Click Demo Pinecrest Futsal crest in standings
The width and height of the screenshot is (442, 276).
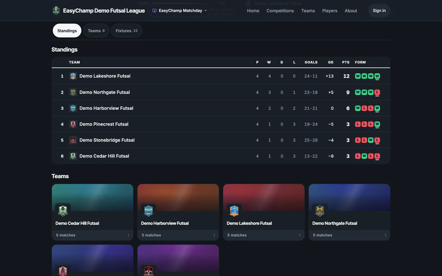tap(73, 124)
